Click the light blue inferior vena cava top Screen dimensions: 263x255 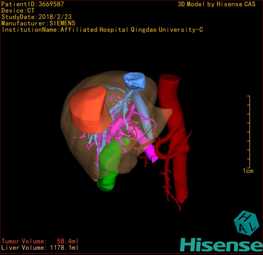[x=134, y=80]
